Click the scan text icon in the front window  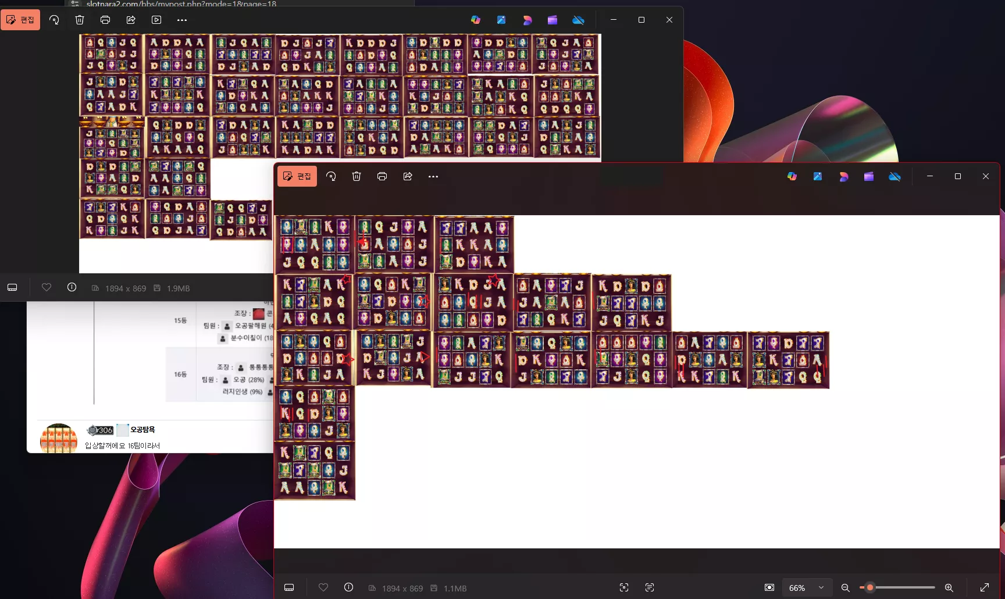tap(650, 588)
